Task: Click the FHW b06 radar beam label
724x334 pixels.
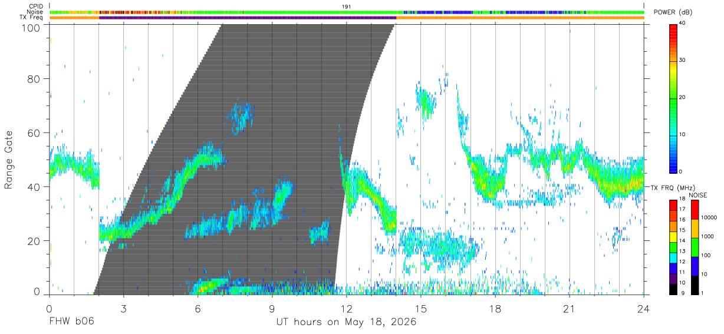Action: click(x=71, y=322)
